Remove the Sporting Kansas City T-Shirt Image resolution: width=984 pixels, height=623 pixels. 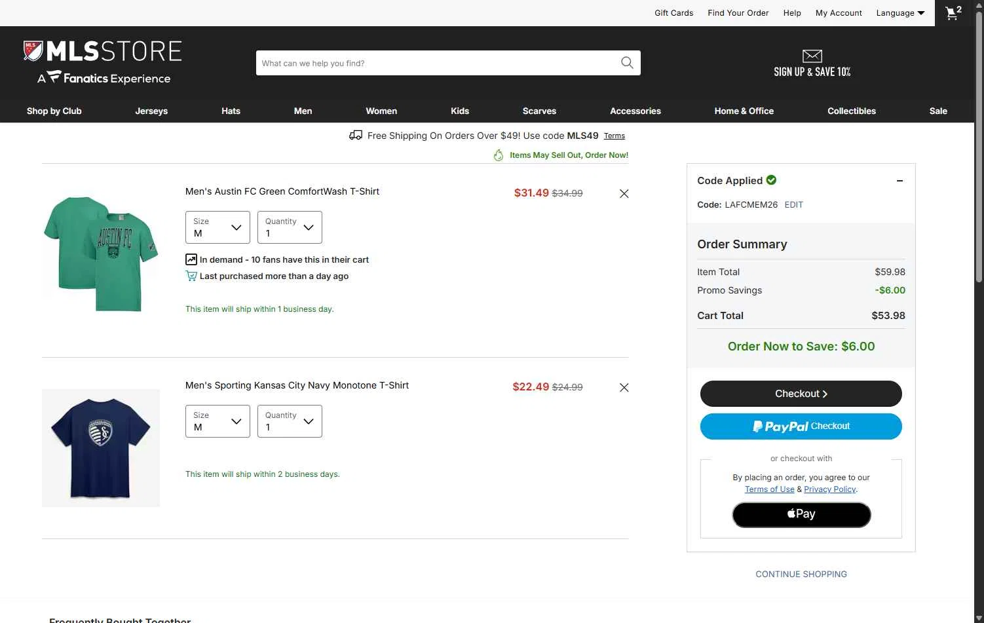point(624,387)
